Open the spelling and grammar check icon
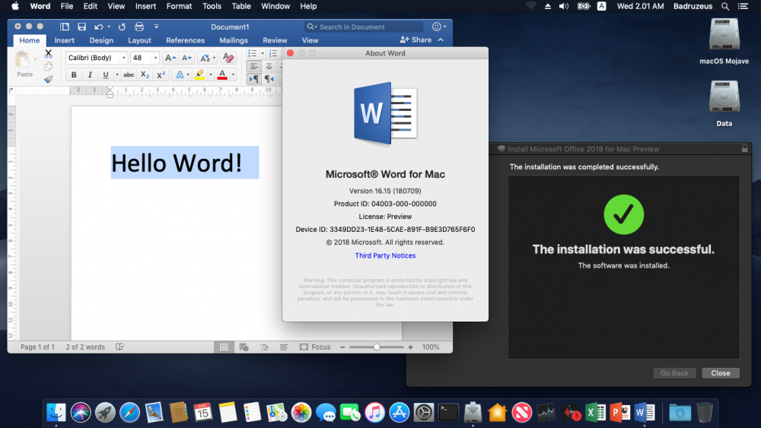This screenshot has width=761, height=428. [120, 347]
